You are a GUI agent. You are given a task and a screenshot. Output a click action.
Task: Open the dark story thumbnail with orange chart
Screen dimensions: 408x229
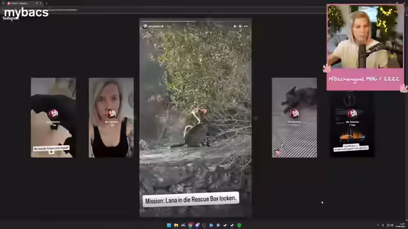[353, 125]
